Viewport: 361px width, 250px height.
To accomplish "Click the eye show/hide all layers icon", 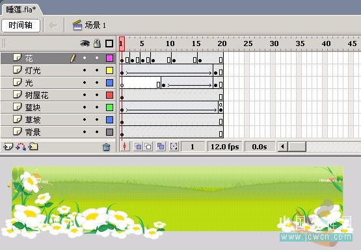I will coord(85,44).
